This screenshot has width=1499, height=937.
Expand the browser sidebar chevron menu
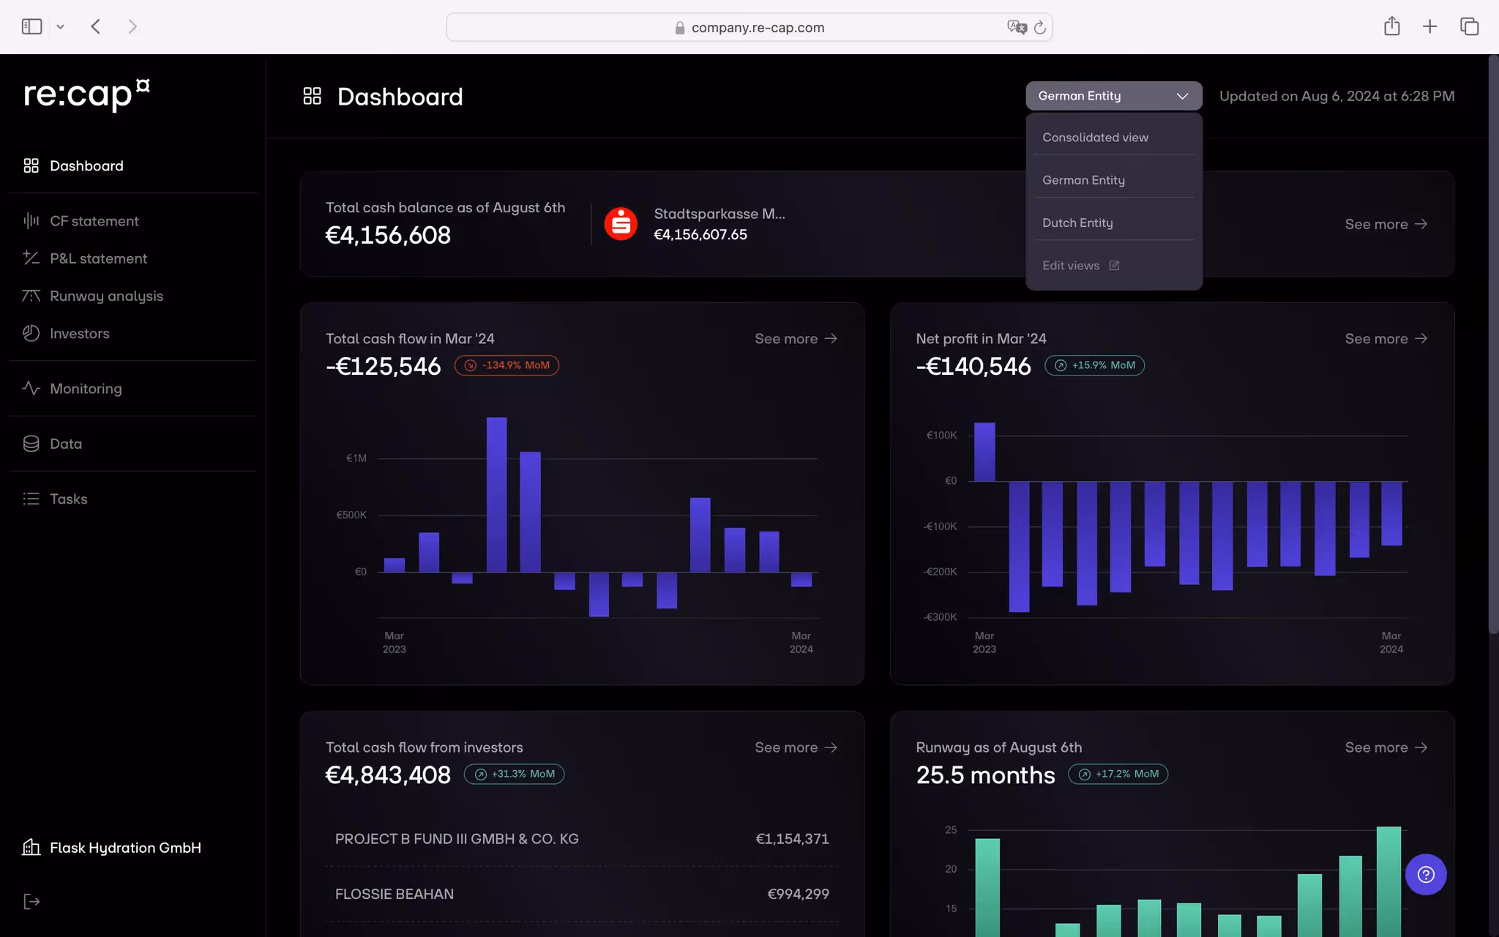[60, 27]
